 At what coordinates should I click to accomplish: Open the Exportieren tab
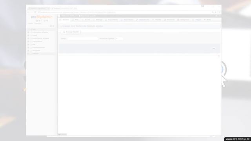(111, 20)
